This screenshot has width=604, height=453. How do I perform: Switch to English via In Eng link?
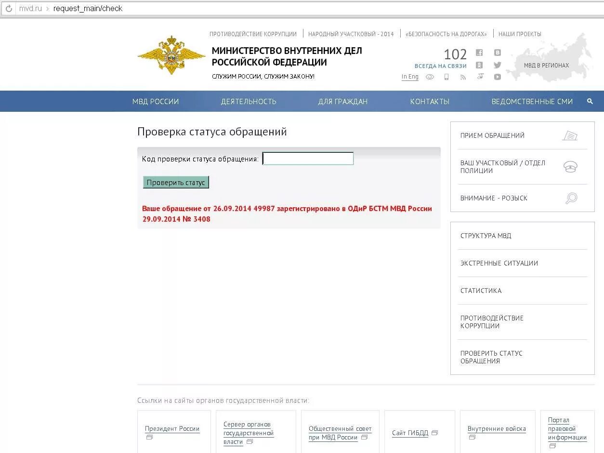[x=410, y=77]
